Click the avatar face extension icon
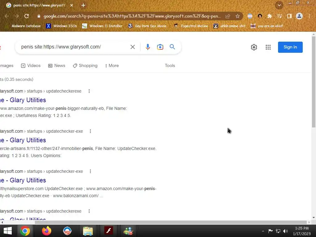Screen dimensions: 316x237 (260, 16)
